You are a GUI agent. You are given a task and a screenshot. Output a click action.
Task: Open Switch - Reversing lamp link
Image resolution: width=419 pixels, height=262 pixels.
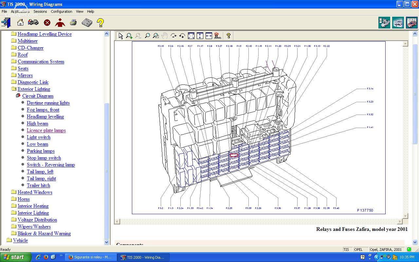tap(51, 165)
